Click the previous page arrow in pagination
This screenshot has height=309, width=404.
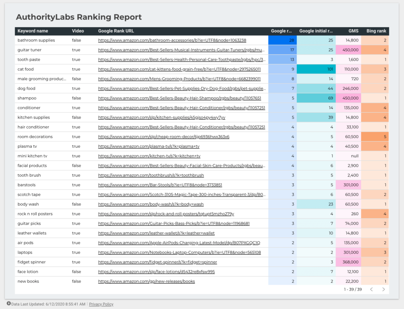pos(371,290)
